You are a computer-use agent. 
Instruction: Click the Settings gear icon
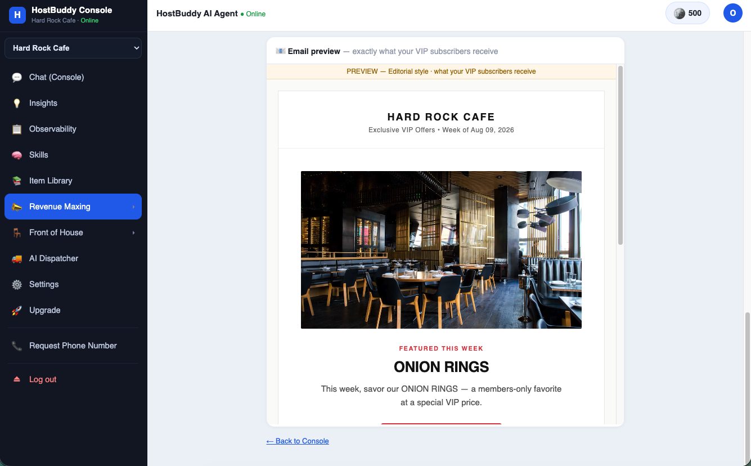point(17,285)
